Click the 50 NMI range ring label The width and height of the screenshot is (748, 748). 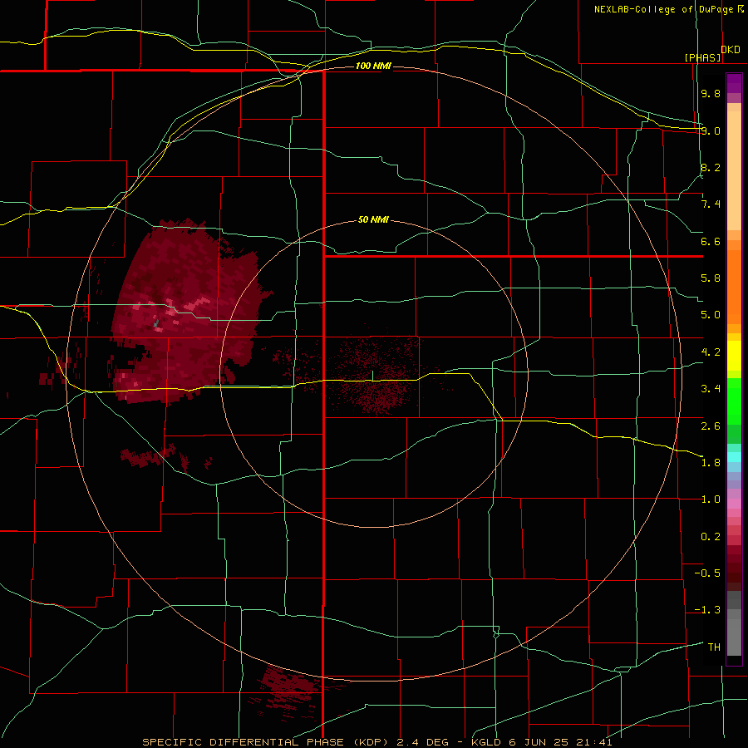point(373,220)
